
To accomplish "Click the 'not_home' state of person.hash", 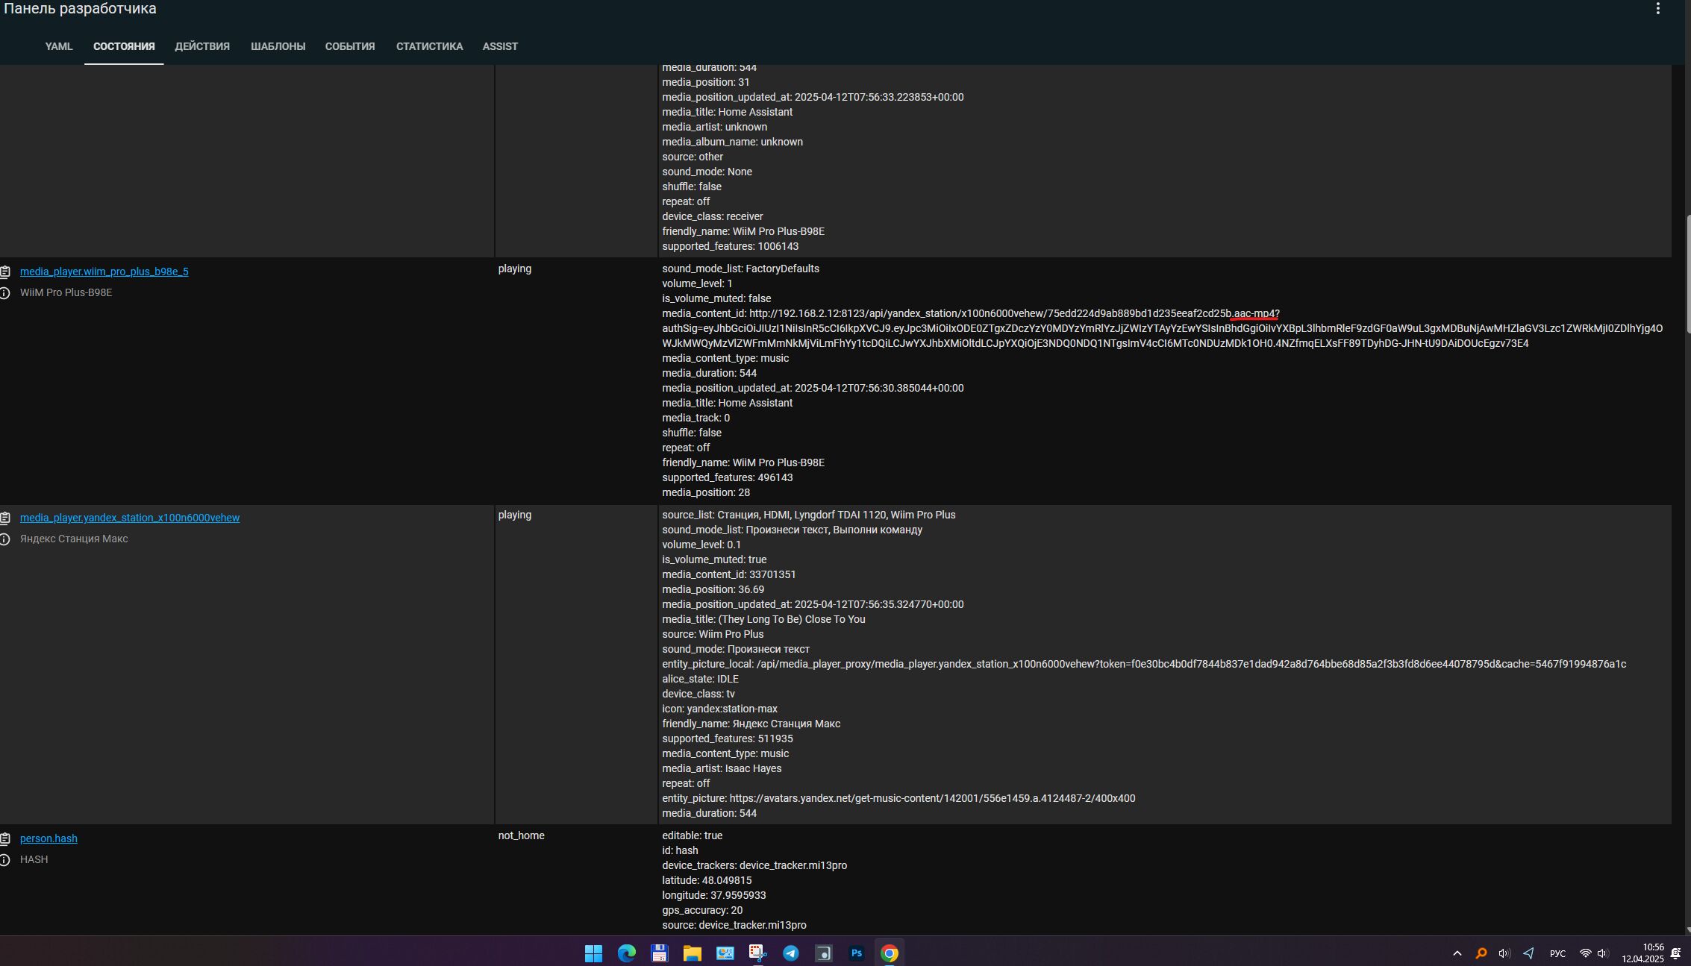I will tap(521, 835).
